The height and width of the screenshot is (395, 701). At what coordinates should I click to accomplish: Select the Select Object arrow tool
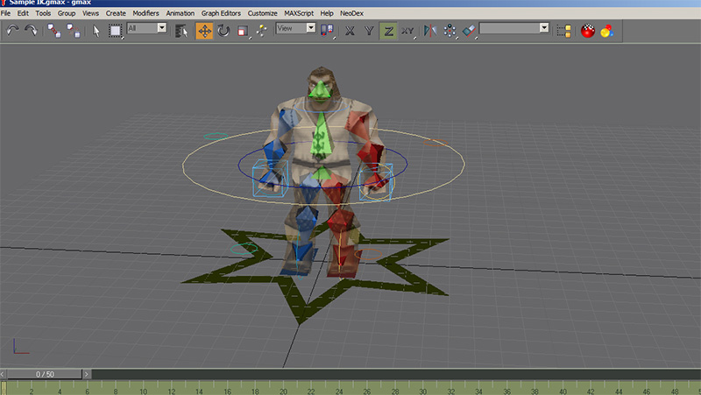pyautogui.click(x=96, y=31)
